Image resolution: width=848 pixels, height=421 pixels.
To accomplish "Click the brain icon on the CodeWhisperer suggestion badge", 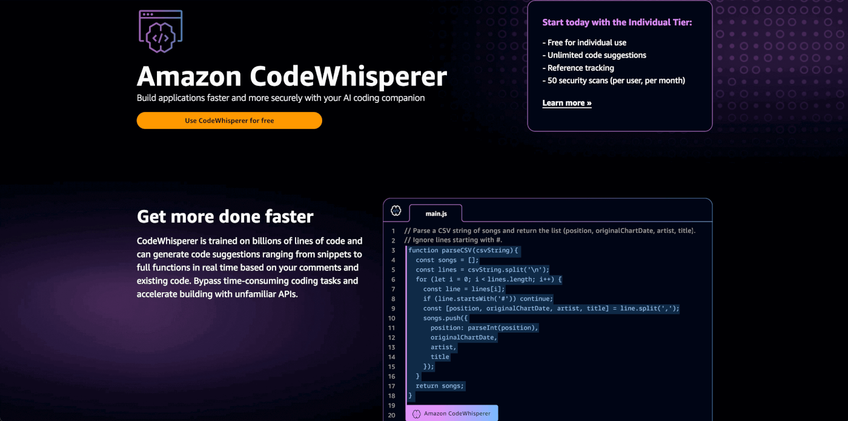I will click(x=416, y=413).
